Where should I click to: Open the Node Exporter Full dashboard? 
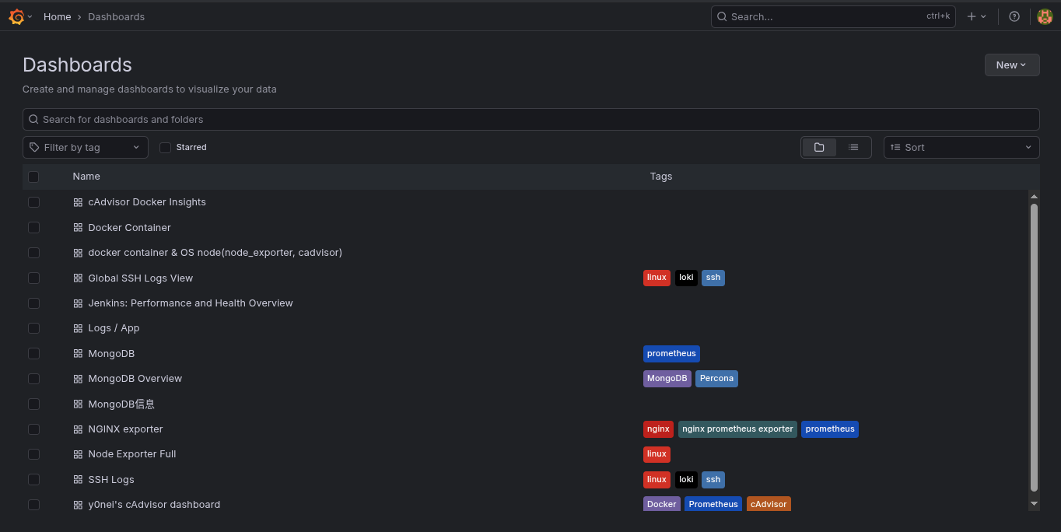131,453
